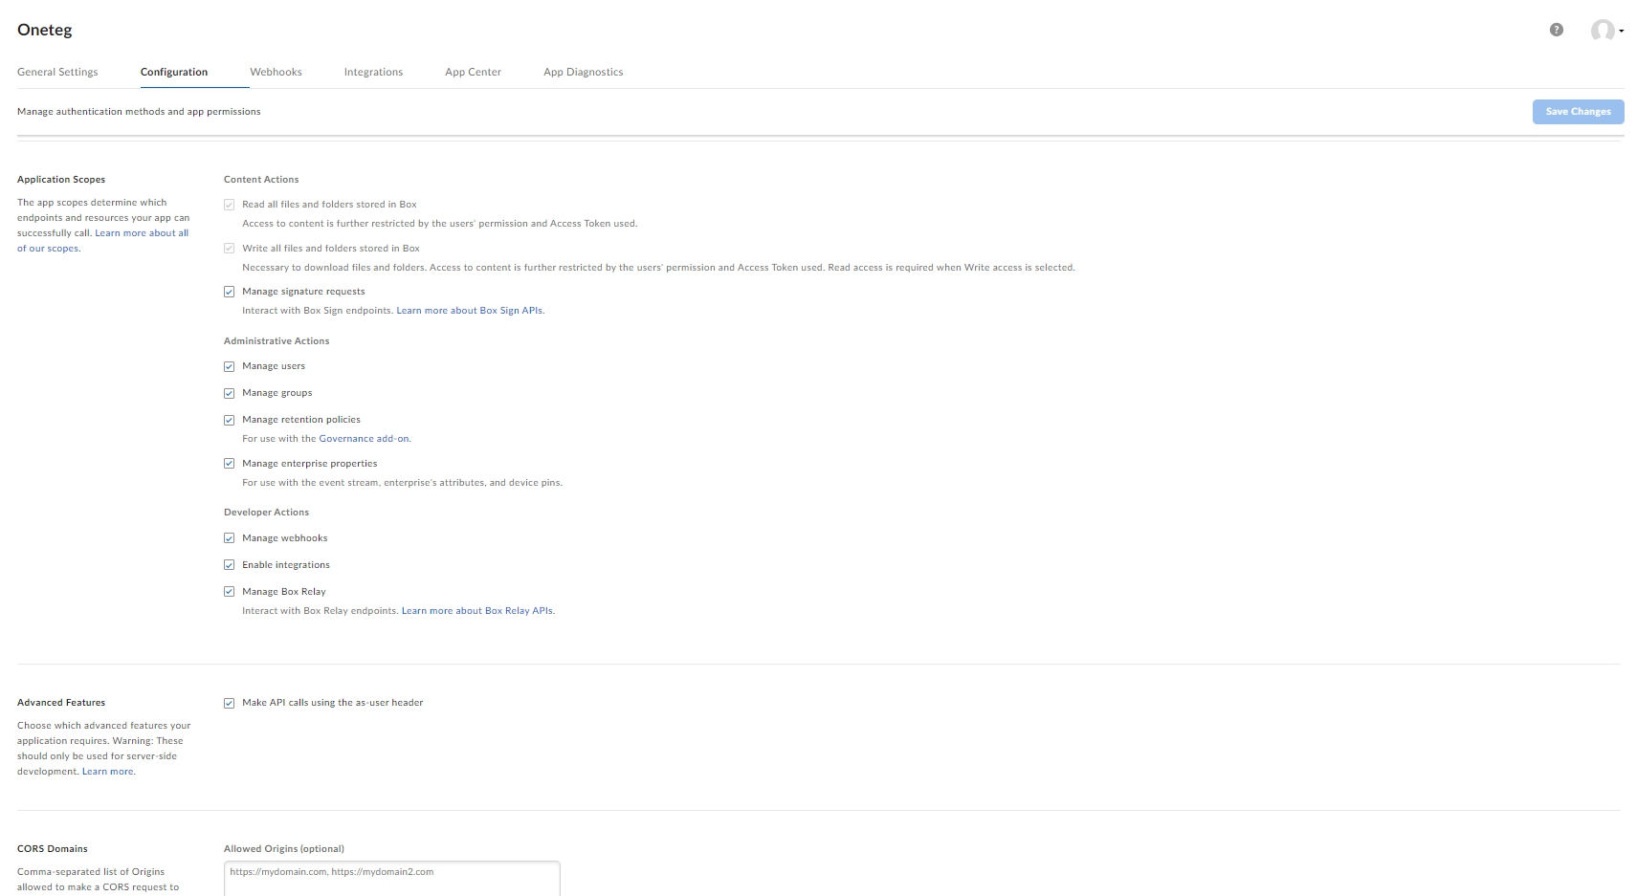Open the App Center tab
The image size is (1637, 896).
click(473, 72)
